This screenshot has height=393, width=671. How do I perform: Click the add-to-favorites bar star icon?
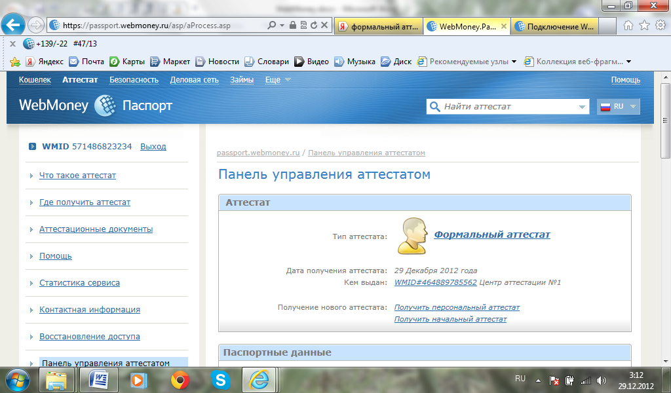click(x=15, y=62)
